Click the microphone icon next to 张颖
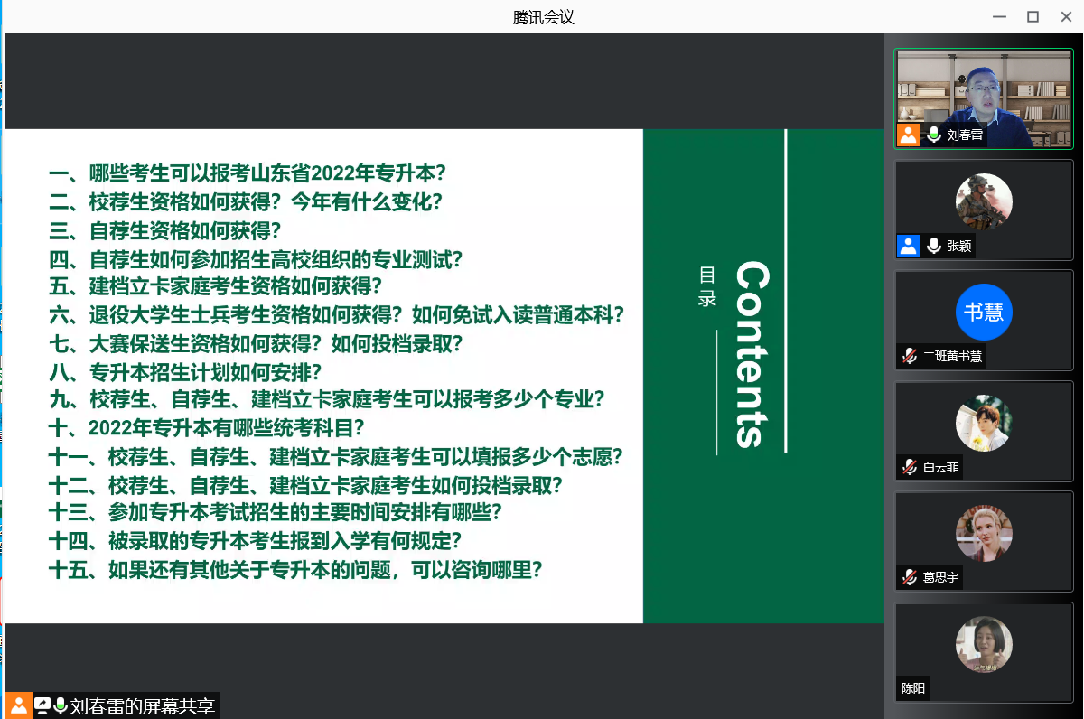This screenshot has width=1084, height=719. 934,246
